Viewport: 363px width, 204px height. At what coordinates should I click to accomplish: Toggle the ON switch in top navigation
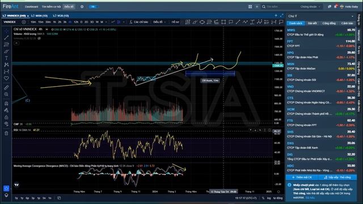click(93, 7)
